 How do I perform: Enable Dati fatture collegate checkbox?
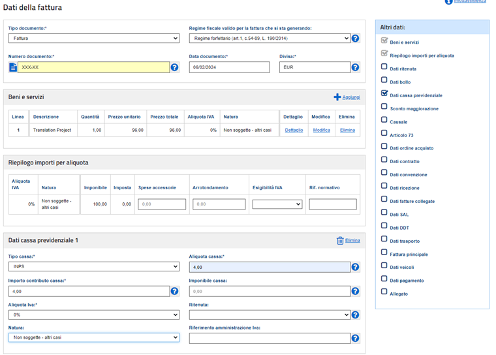pyautogui.click(x=384, y=199)
